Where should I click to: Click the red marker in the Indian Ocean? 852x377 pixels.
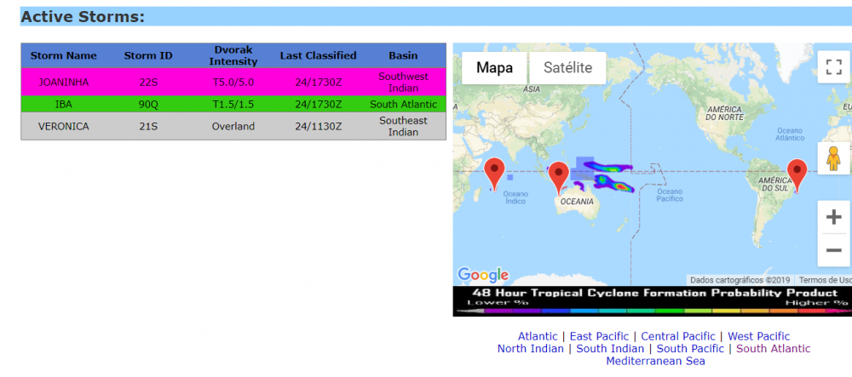(494, 173)
